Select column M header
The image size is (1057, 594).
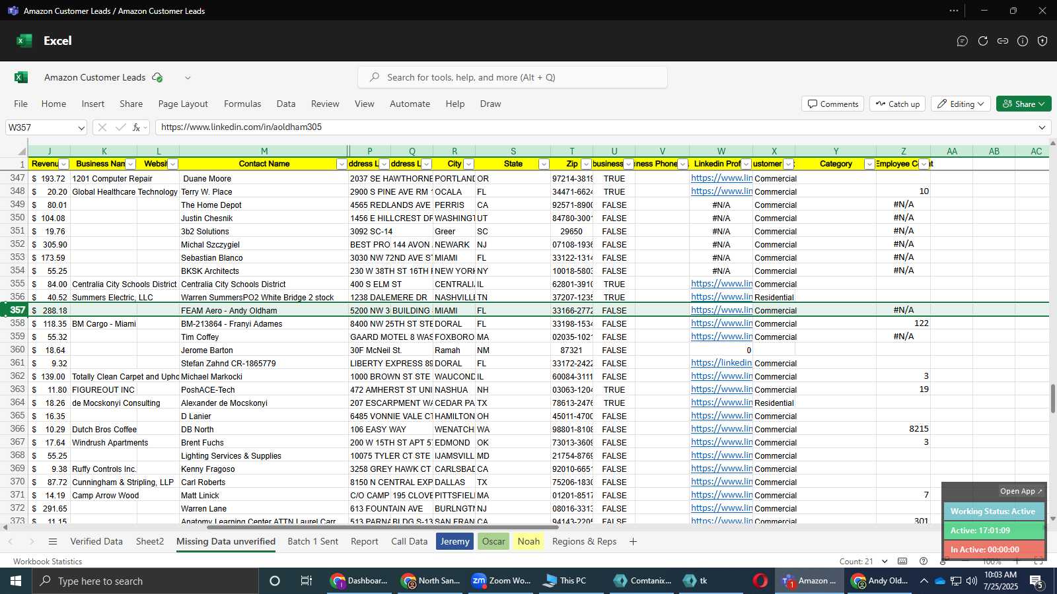(264, 151)
